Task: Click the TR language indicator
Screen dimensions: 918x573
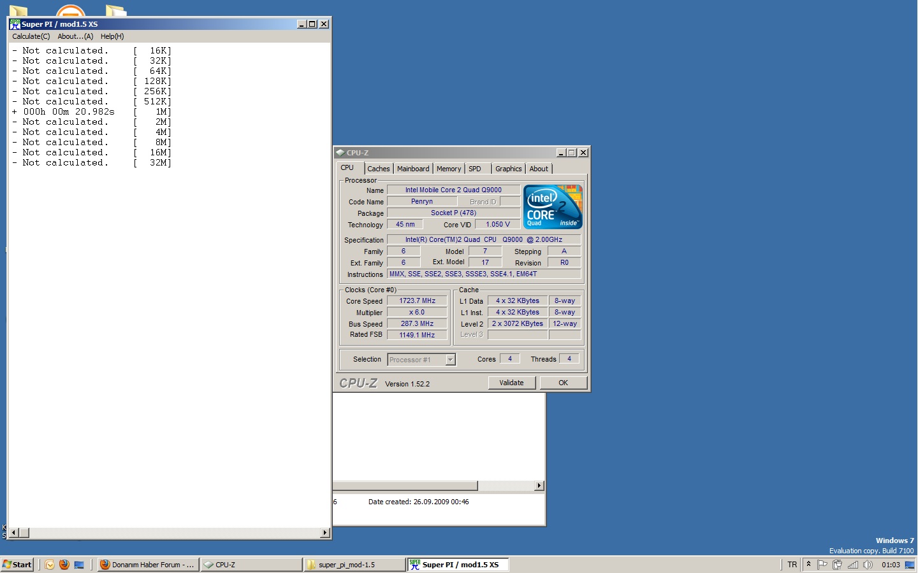Action: point(792,565)
